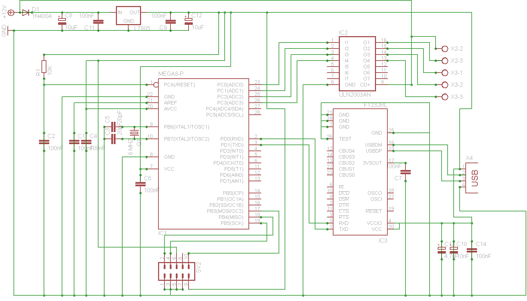Screen dimensions: 527x301
Task: Click the FT232RL chip name label
Action: (x=376, y=105)
